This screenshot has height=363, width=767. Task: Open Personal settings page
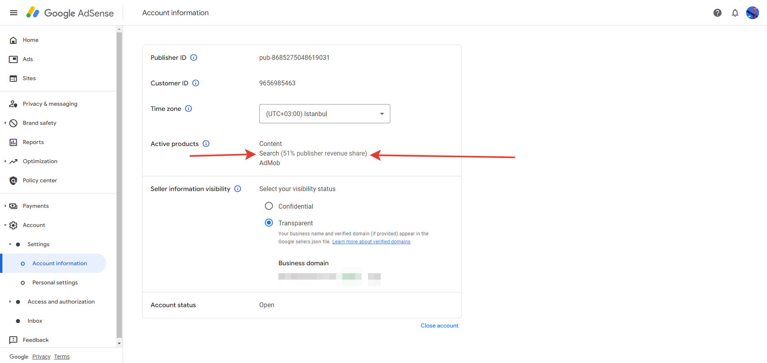(x=55, y=282)
